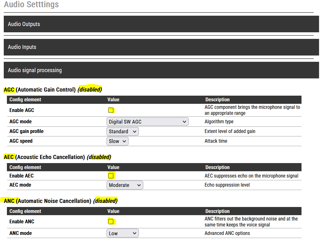This screenshot has height=244, width=320.
Task: Open the AGC mode dropdown
Action: click(147, 122)
